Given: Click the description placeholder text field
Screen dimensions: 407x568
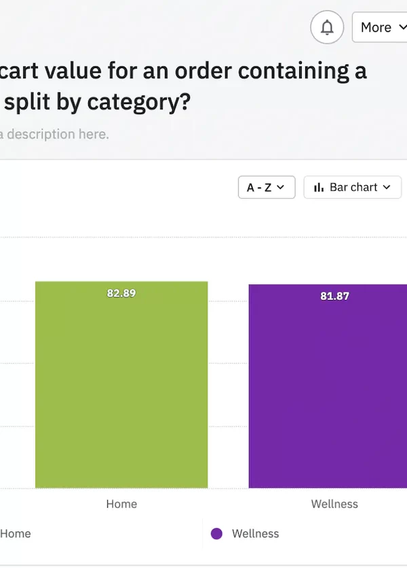Looking at the screenshot, I should (x=54, y=134).
